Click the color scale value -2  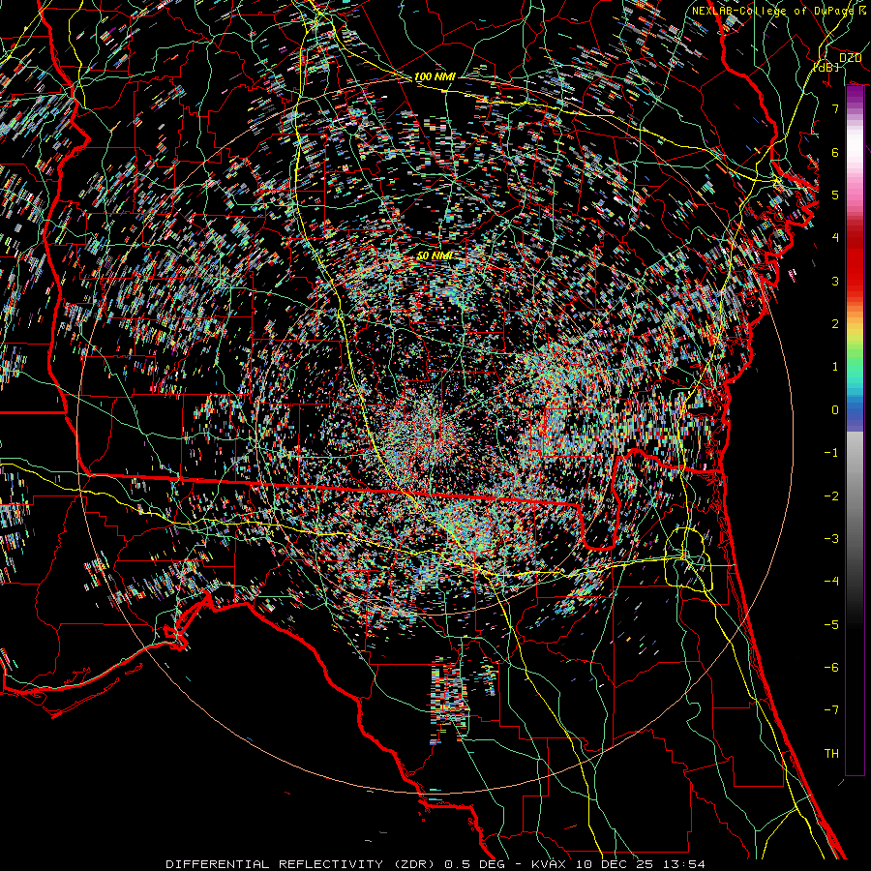[831, 496]
